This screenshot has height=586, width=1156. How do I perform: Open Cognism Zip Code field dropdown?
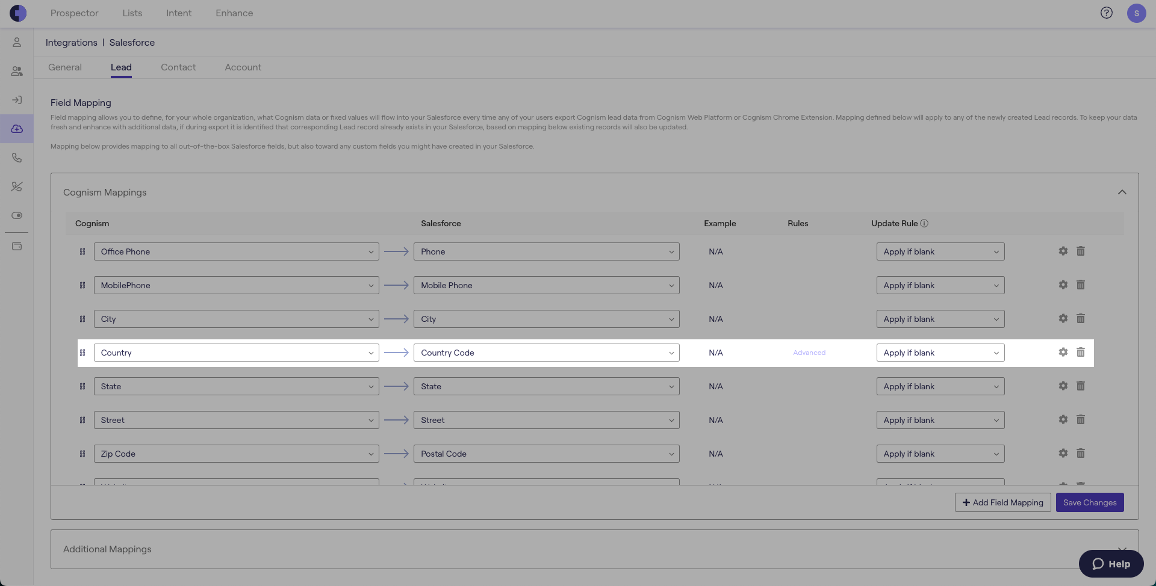click(x=237, y=454)
